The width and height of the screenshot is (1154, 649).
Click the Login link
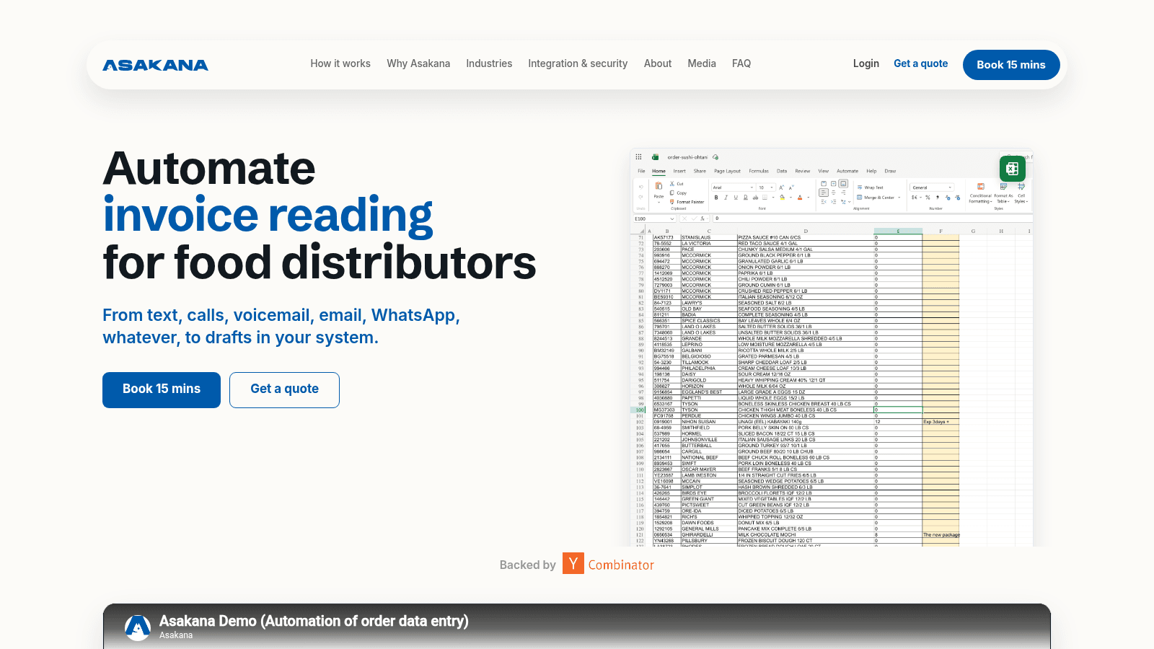[866, 63]
